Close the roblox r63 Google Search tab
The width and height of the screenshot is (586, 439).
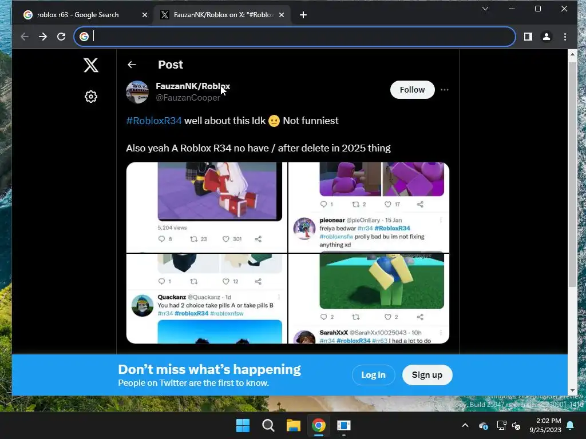tap(145, 15)
